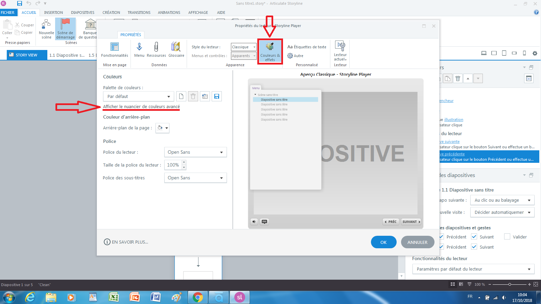The image size is (541, 304).
Task: Select the desktop preview device icon
Action: point(484,53)
